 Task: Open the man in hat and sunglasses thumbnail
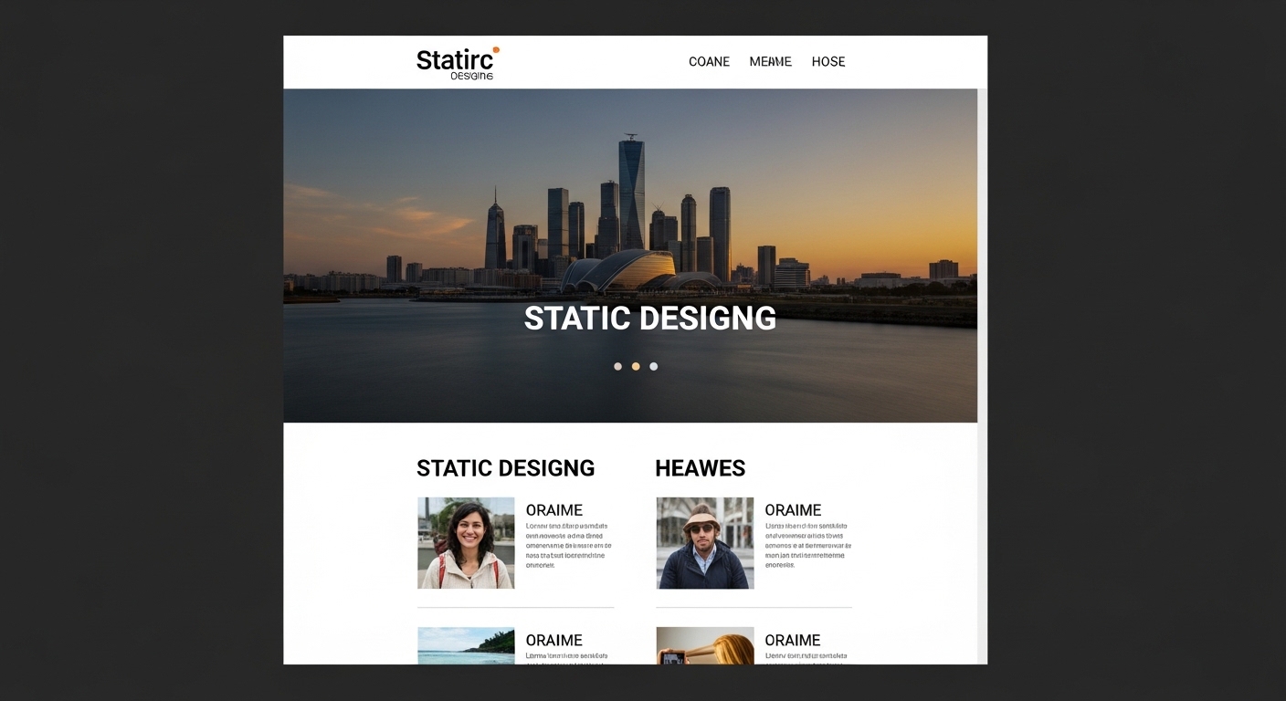(x=704, y=542)
